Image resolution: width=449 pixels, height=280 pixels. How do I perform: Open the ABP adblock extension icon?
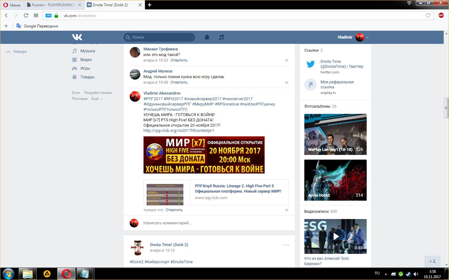[441, 16]
